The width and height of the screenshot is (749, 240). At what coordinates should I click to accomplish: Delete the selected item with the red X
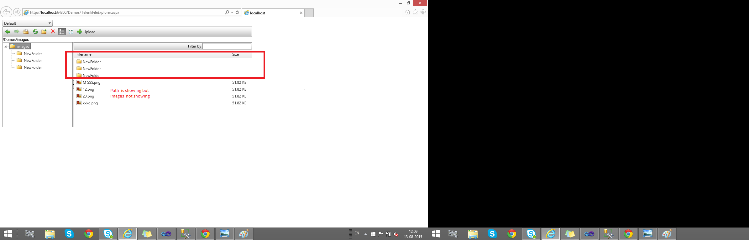tap(53, 32)
